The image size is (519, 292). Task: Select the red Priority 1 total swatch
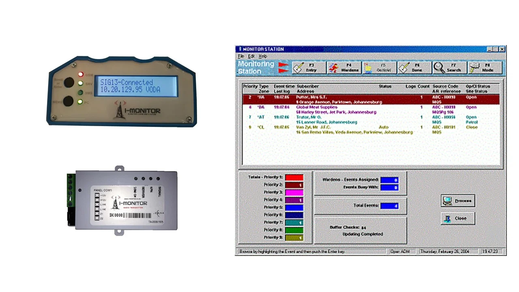tap(294, 177)
